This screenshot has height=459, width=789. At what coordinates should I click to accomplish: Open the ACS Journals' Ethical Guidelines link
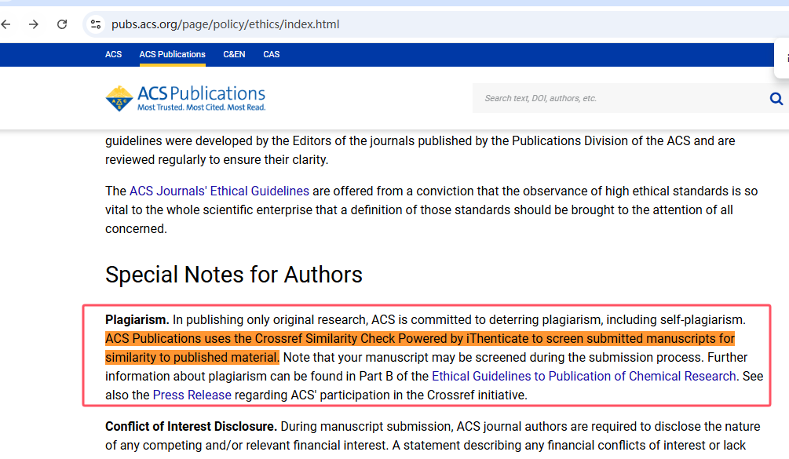[218, 191]
